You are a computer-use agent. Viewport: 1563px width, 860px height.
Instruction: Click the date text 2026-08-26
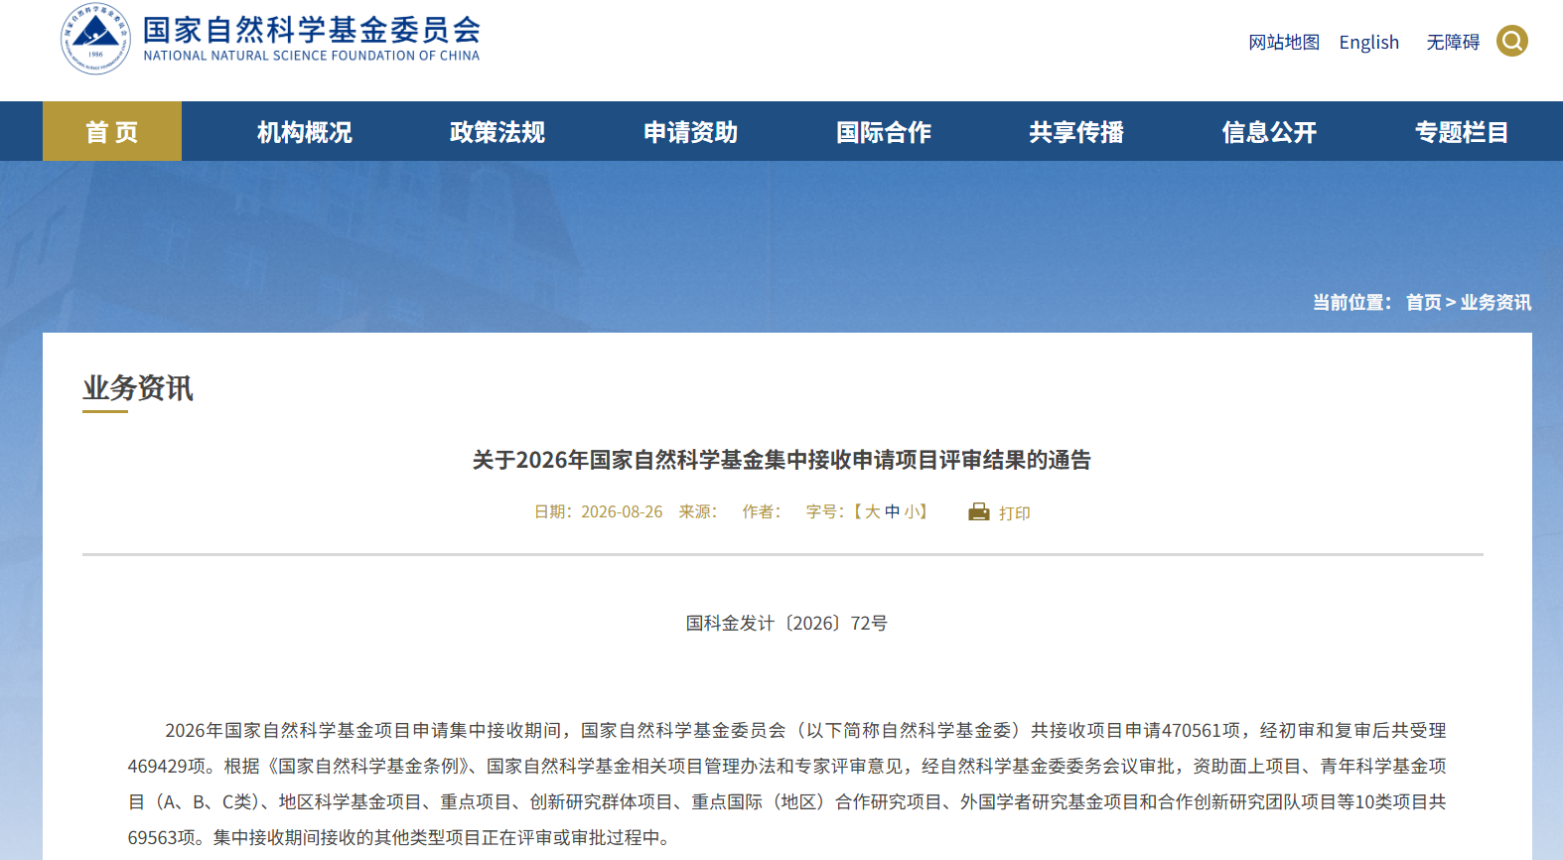(622, 511)
